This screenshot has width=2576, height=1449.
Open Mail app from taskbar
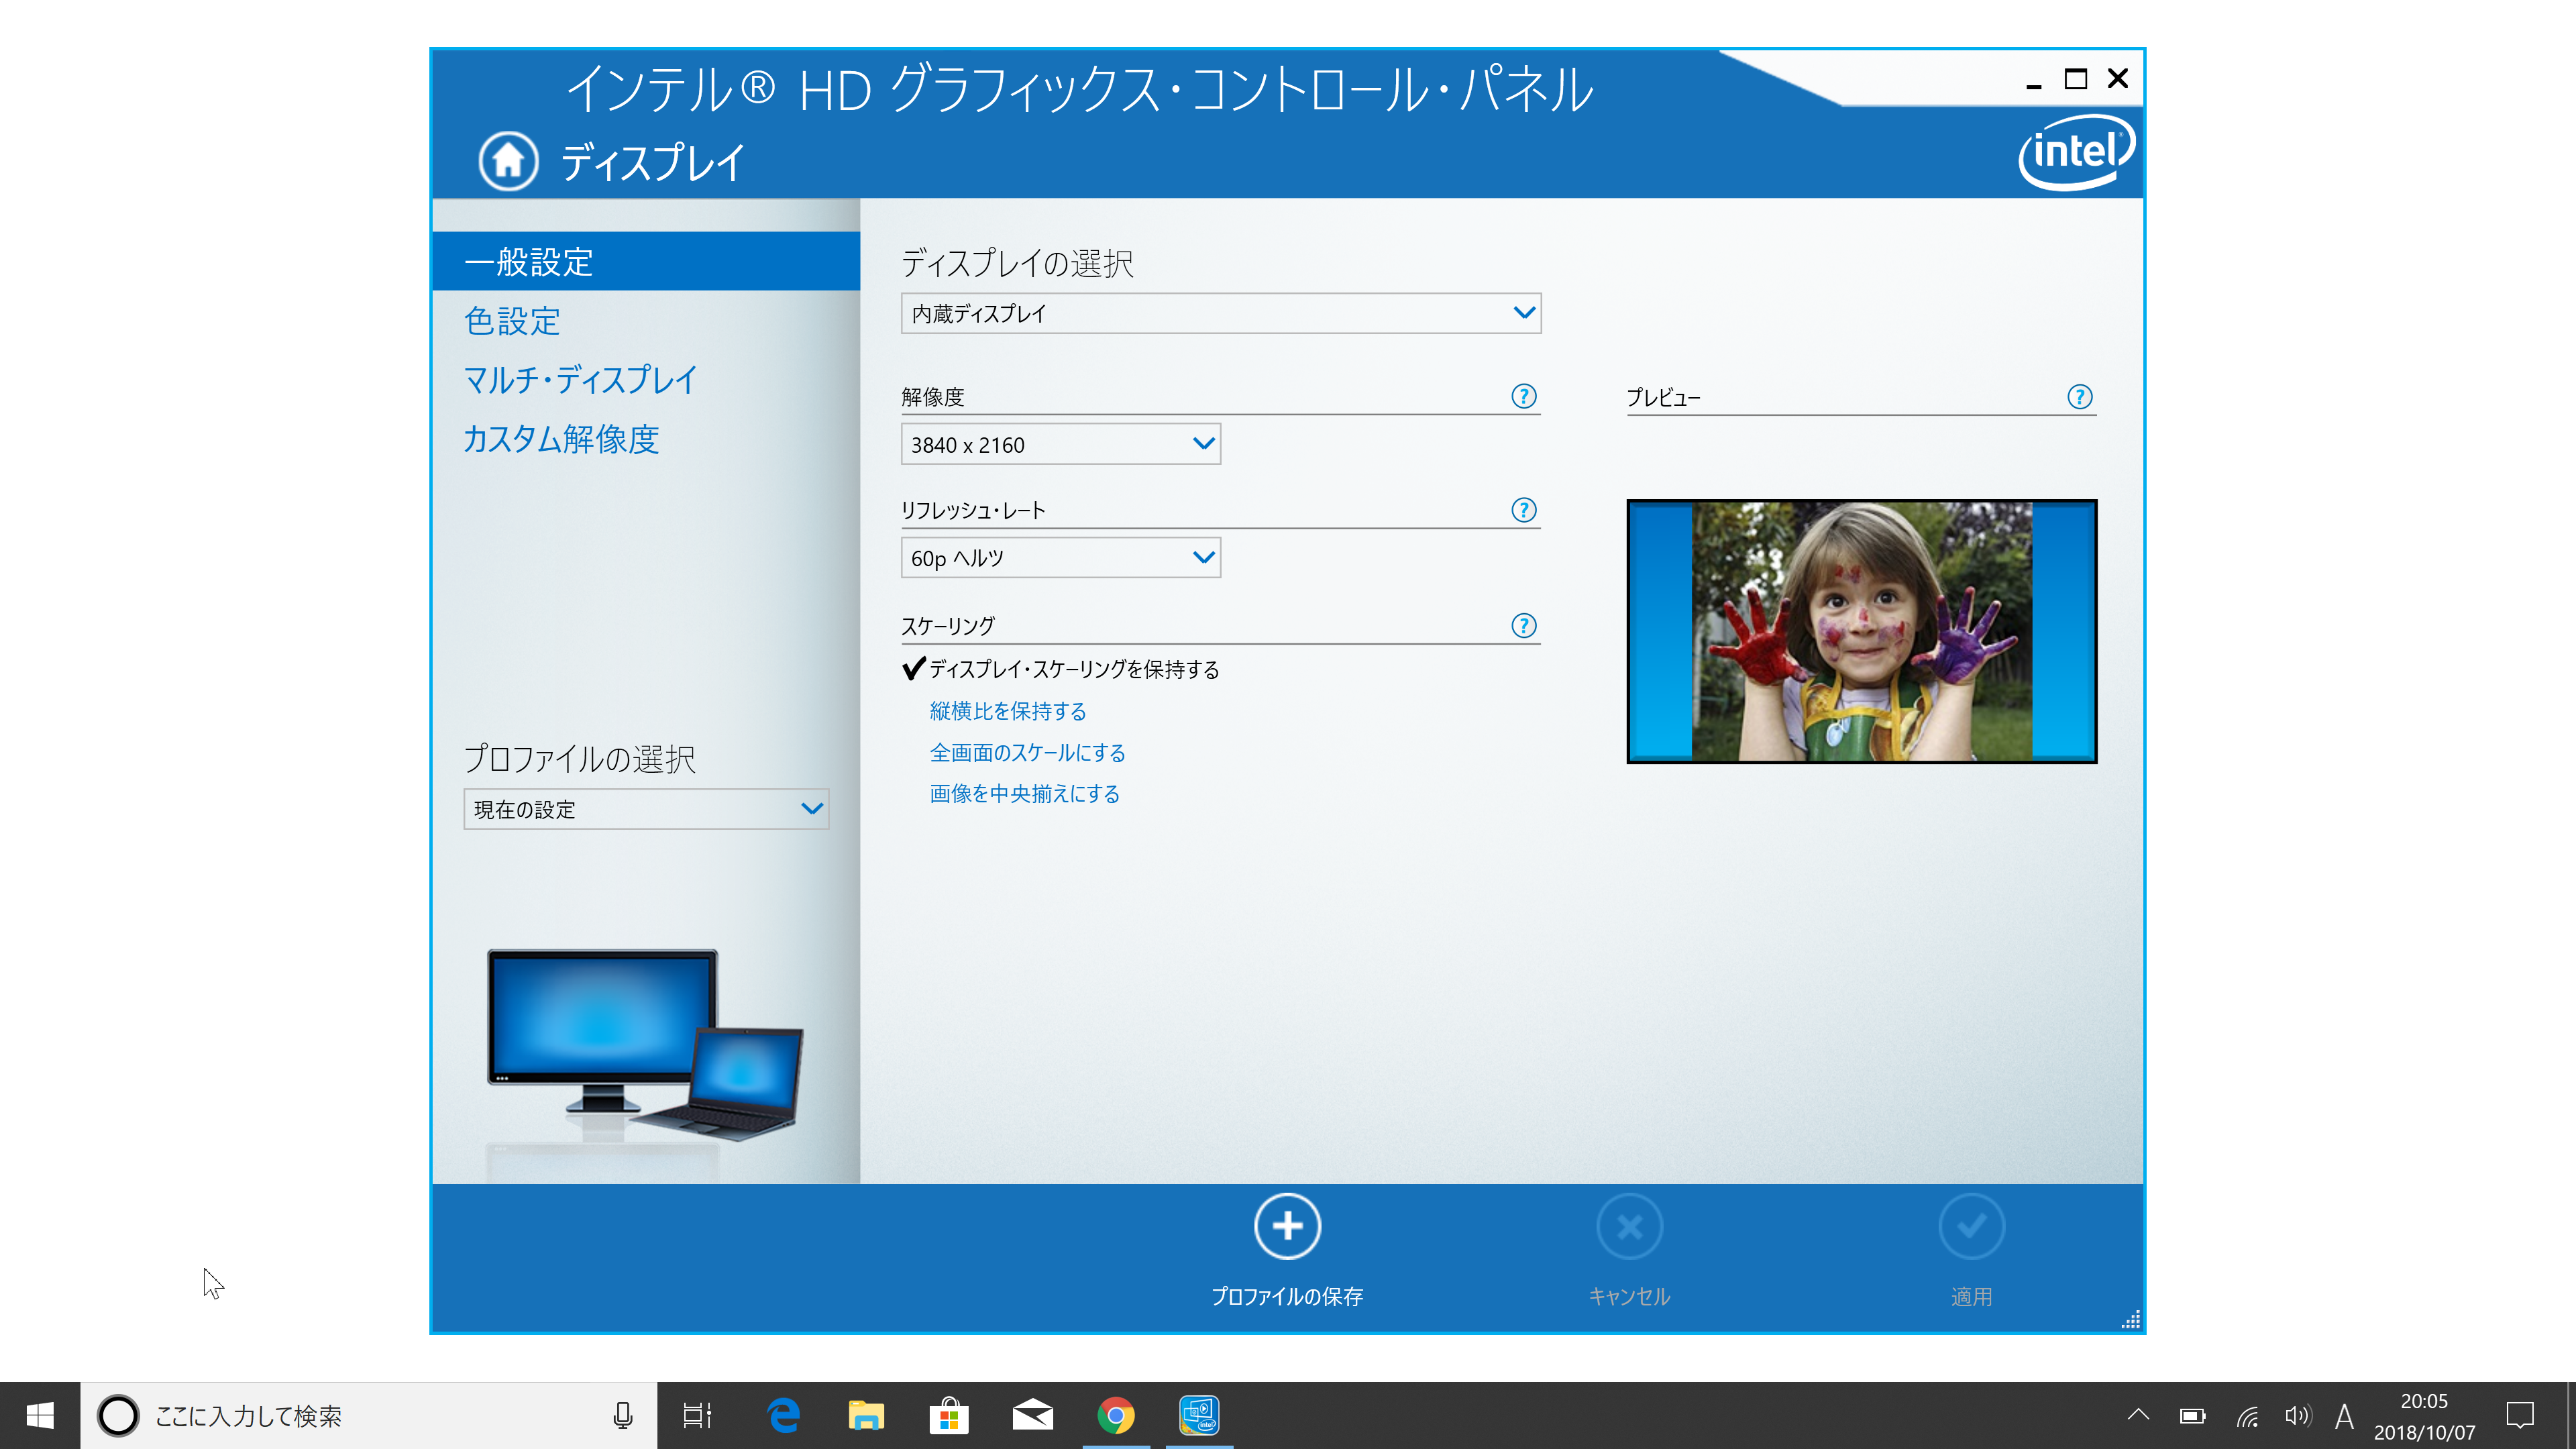[1032, 1416]
